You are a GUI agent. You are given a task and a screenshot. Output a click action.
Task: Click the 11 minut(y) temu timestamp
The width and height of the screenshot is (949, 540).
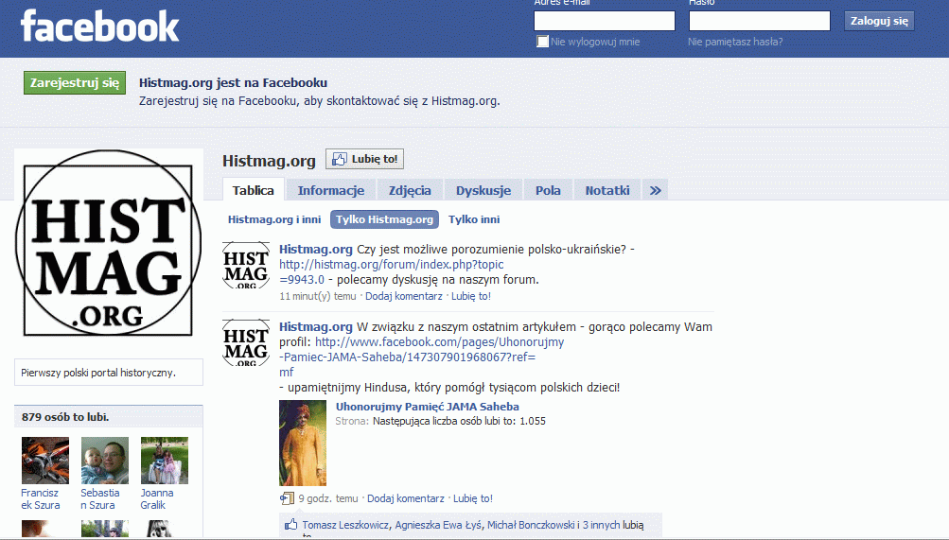point(318,296)
